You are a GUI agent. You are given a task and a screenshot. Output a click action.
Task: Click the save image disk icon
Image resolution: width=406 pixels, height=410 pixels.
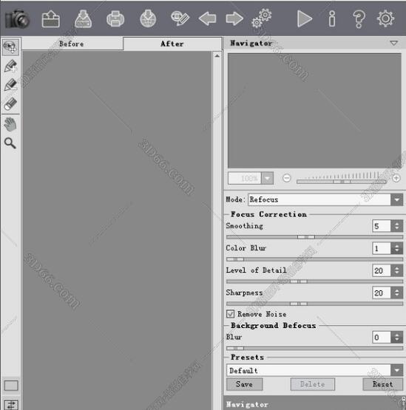tap(84, 18)
